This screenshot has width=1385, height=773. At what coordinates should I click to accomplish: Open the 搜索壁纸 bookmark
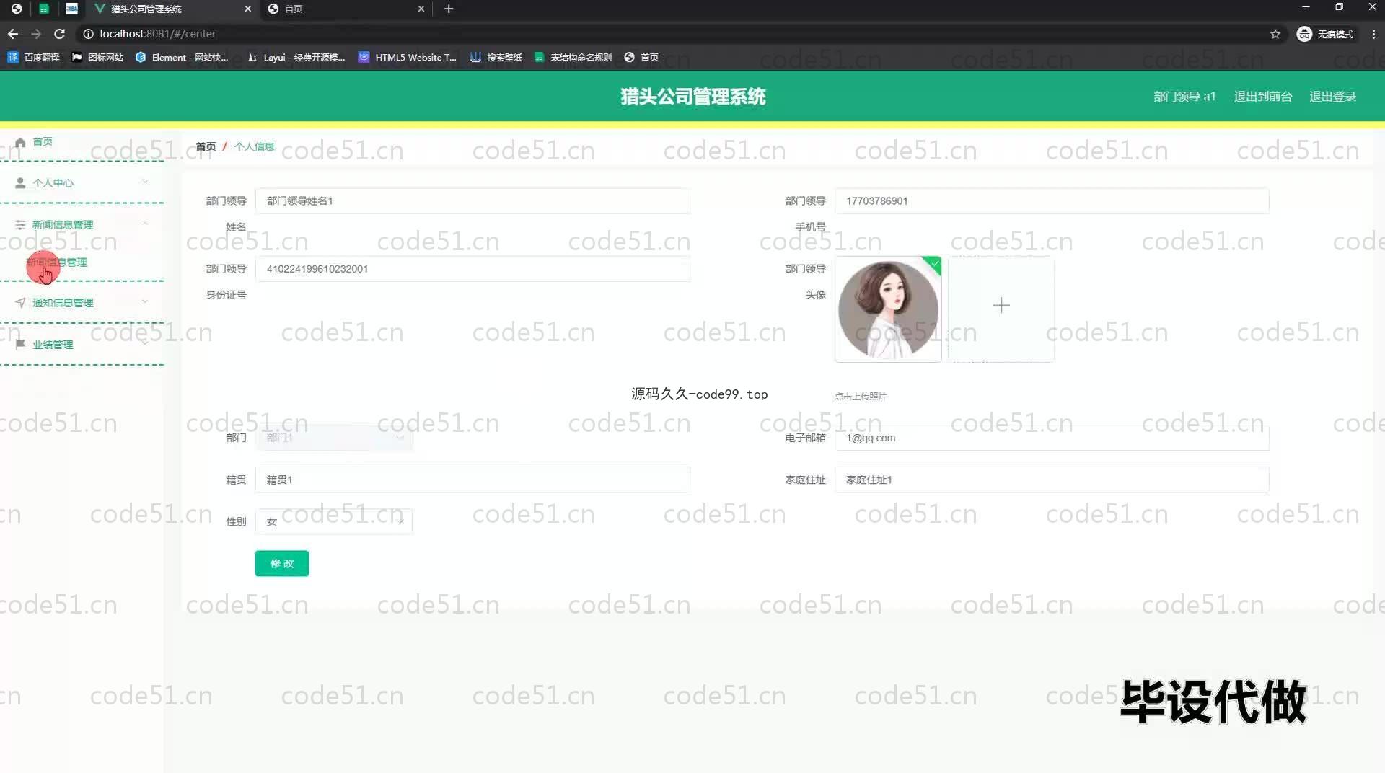tap(496, 58)
